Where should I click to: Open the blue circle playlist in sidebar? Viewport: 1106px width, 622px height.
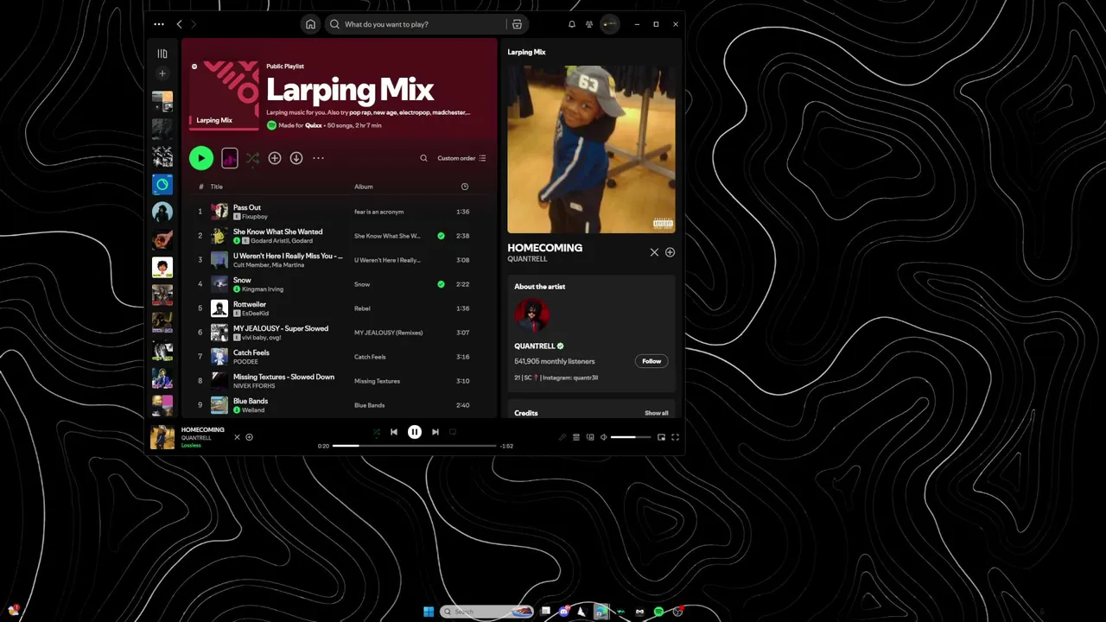coord(162,184)
